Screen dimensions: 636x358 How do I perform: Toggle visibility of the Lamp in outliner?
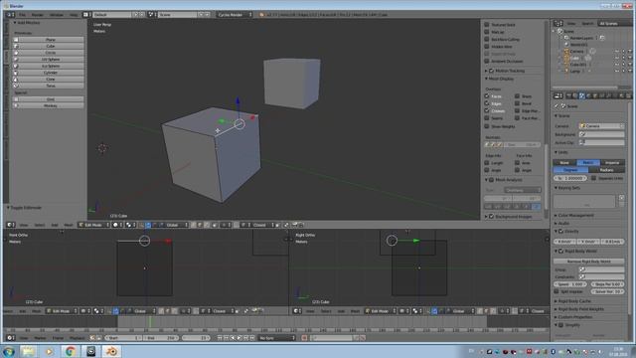pos(617,71)
